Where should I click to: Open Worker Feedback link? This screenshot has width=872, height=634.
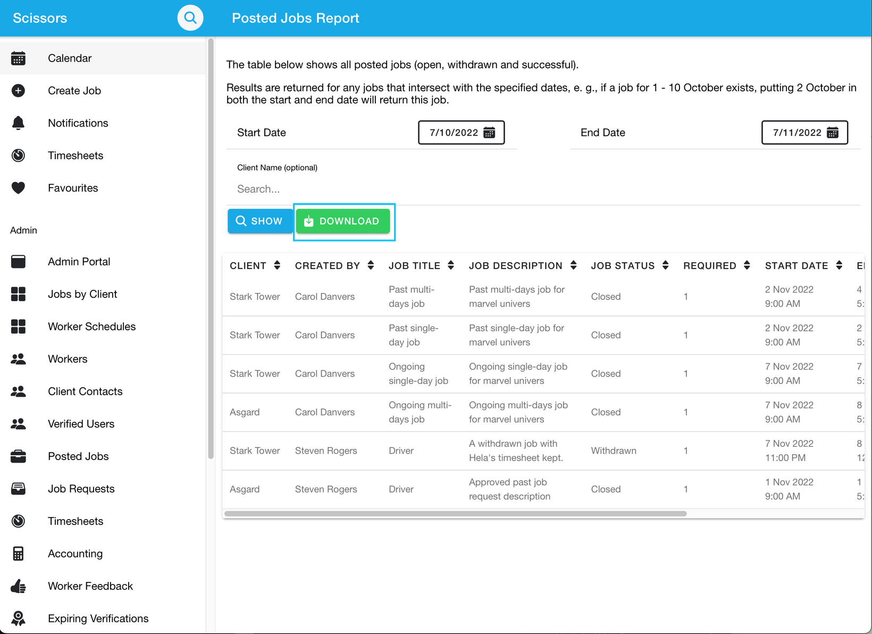(x=103, y=586)
